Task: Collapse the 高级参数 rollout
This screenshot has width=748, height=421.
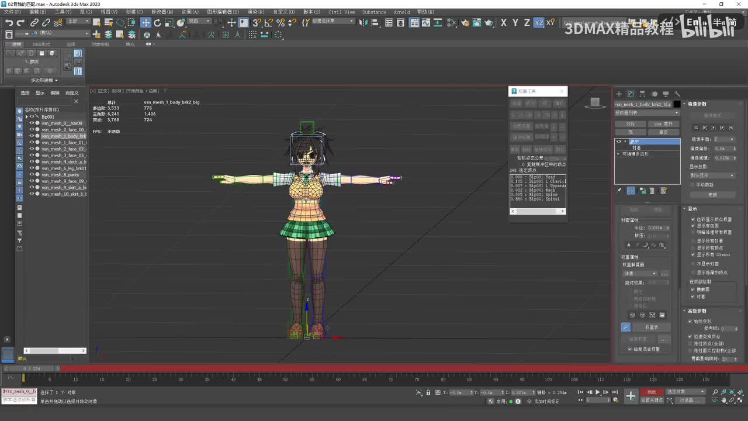Action: click(x=695, y=310)
